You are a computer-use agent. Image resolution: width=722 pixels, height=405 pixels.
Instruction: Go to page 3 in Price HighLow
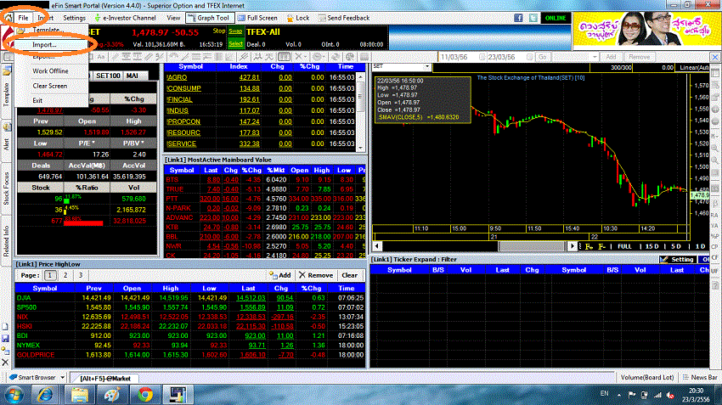(80, 275)
